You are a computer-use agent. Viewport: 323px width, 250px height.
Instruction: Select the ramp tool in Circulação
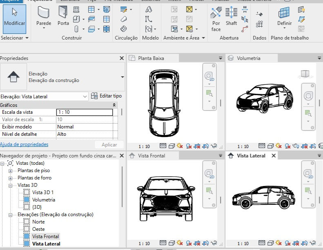point(123,19)
